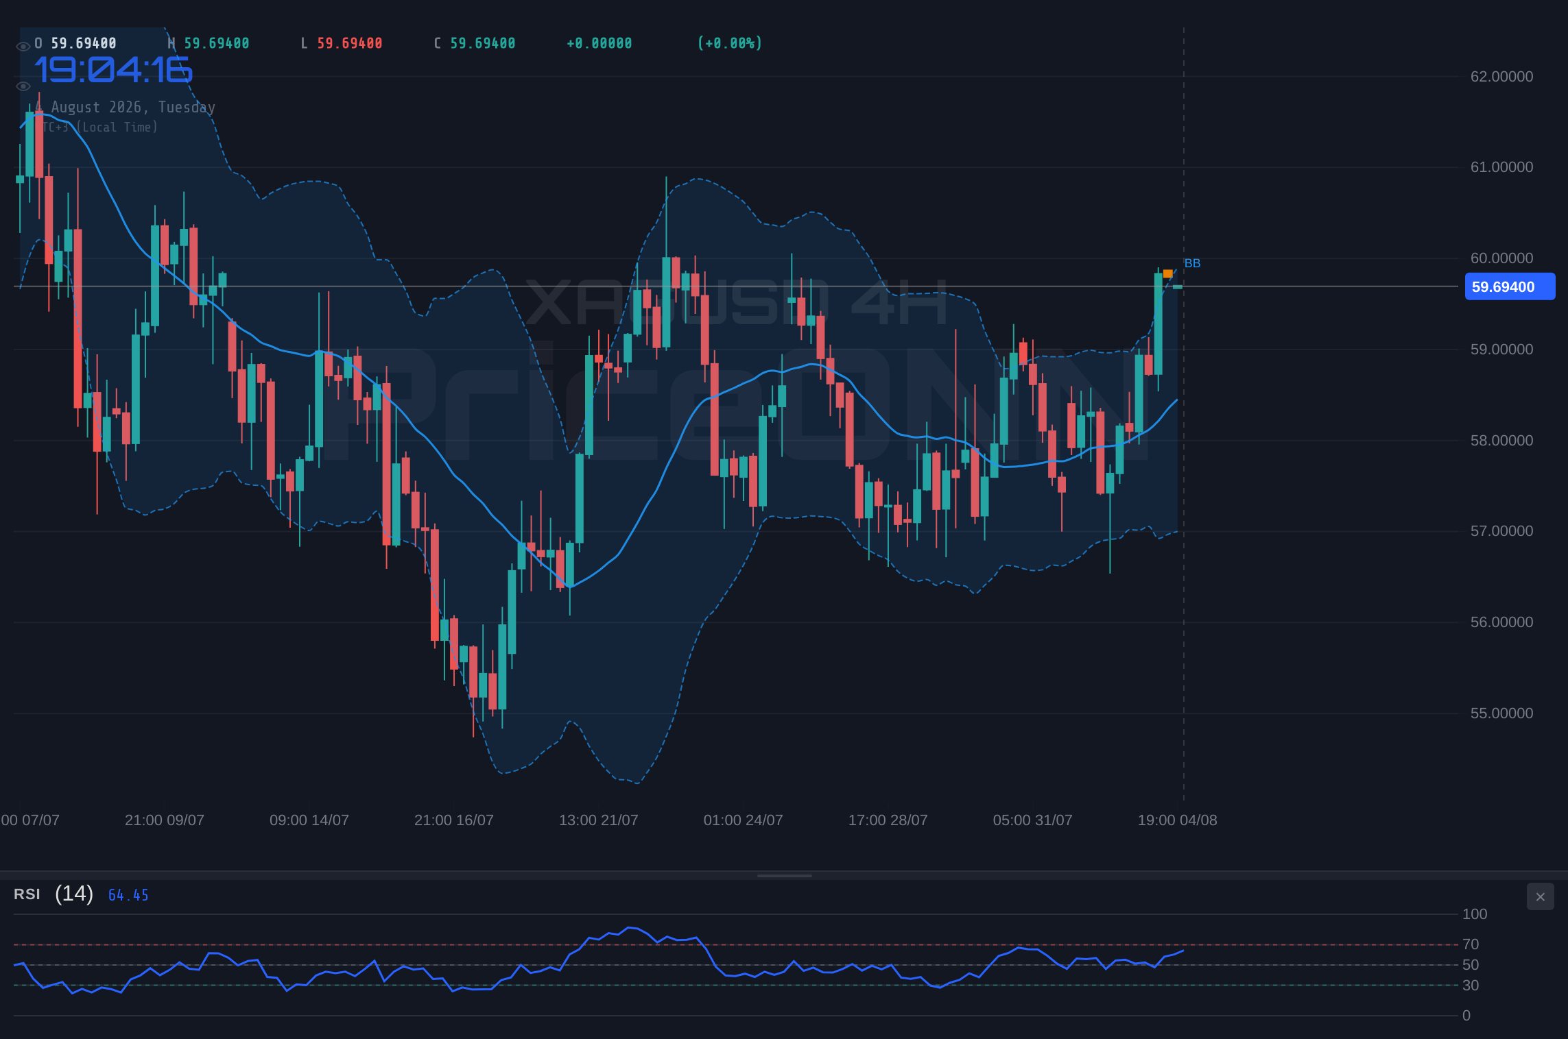1568x1039 pixels.
Task: Click the 56.00000 price axis label
Action: [x=1501, y=622]
